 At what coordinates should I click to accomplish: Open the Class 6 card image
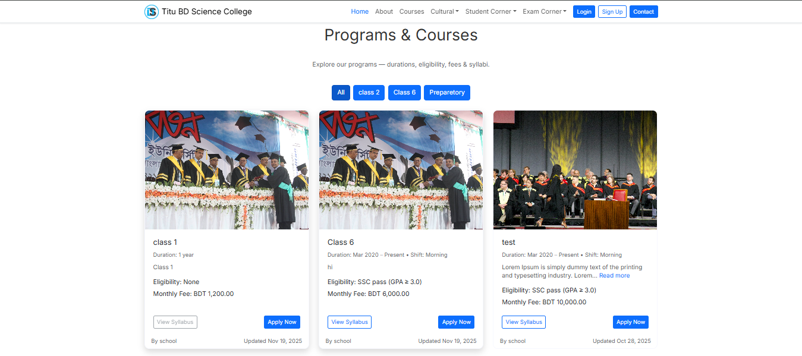pyautogui.click(x=401, y=170)
